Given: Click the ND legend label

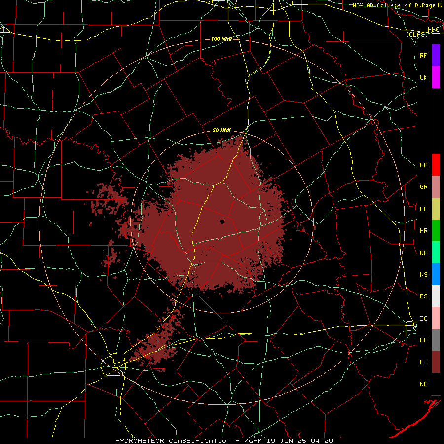Looking at the screenshot, I should point(424,384).
